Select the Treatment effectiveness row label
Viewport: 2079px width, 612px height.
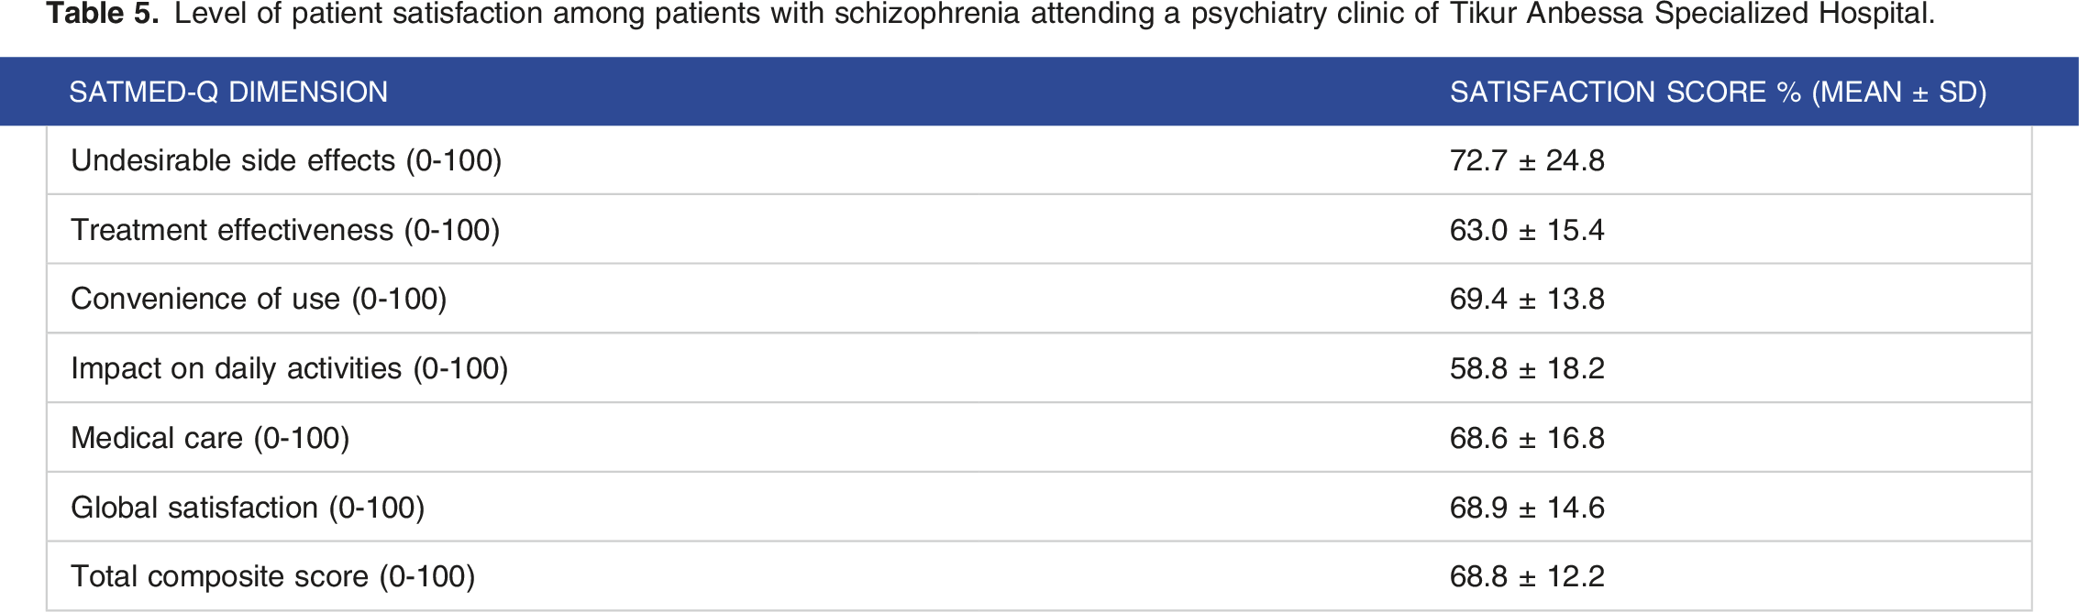point(285,230)
